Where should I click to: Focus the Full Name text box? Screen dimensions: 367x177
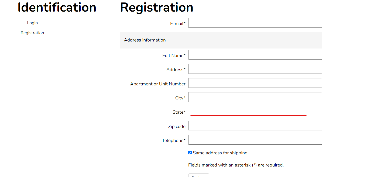[x=255, y=55]
